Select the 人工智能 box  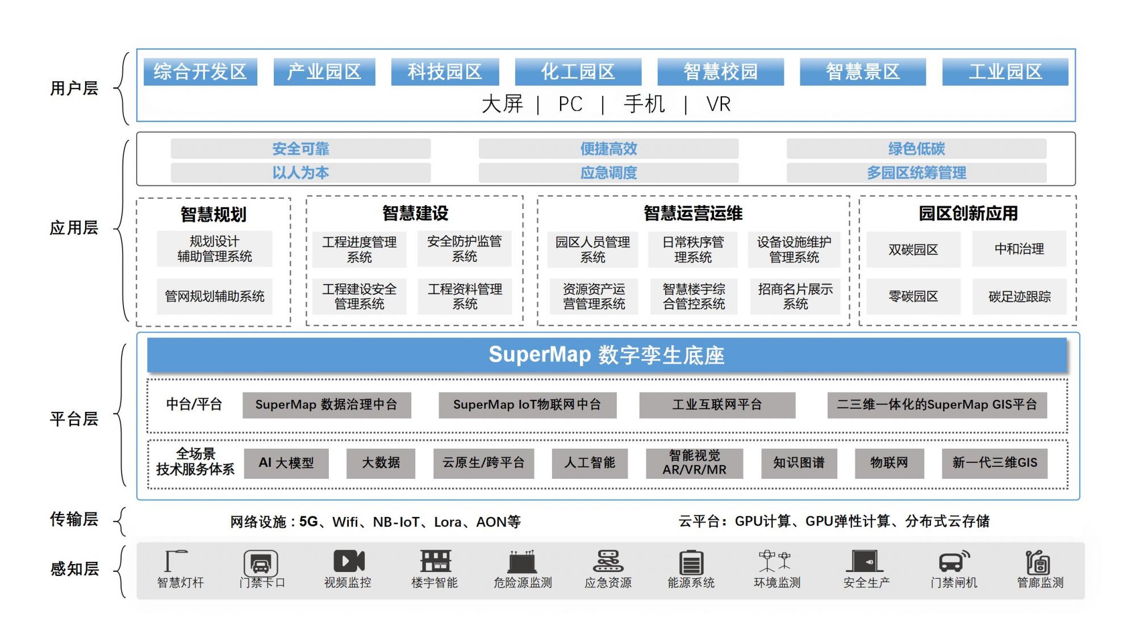[x=590, y=463]
